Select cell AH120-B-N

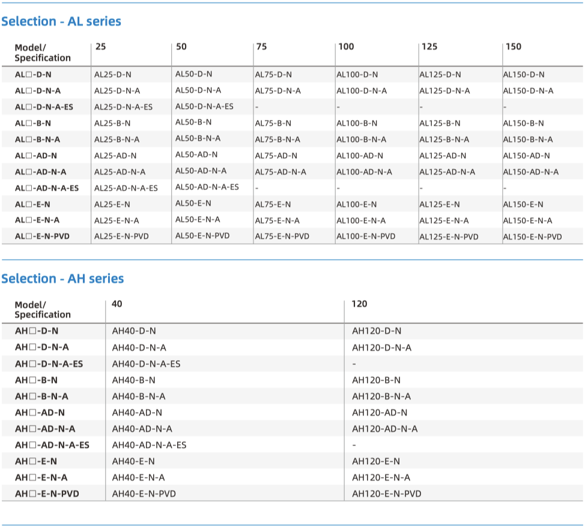376,381
